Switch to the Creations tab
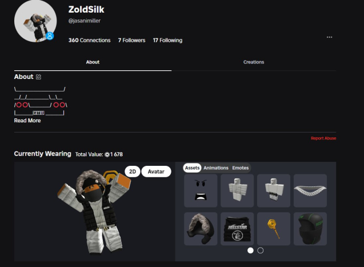This screenshot has width=364, height=267. click(254, 62)
